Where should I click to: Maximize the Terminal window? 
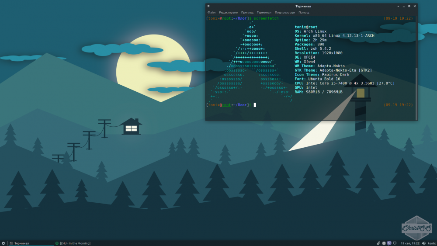coord(409,6)
